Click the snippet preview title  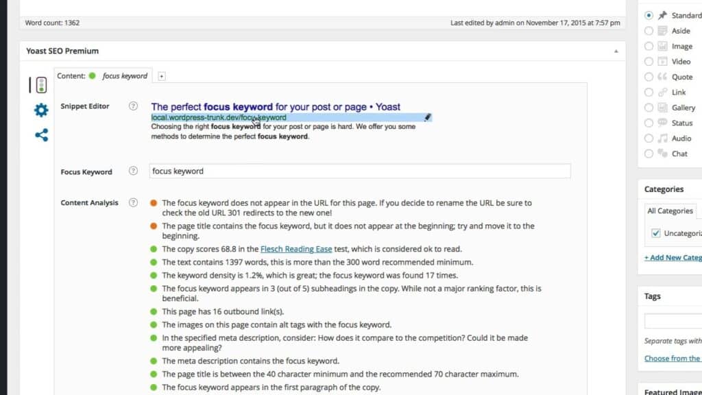(x=276, y=106)
